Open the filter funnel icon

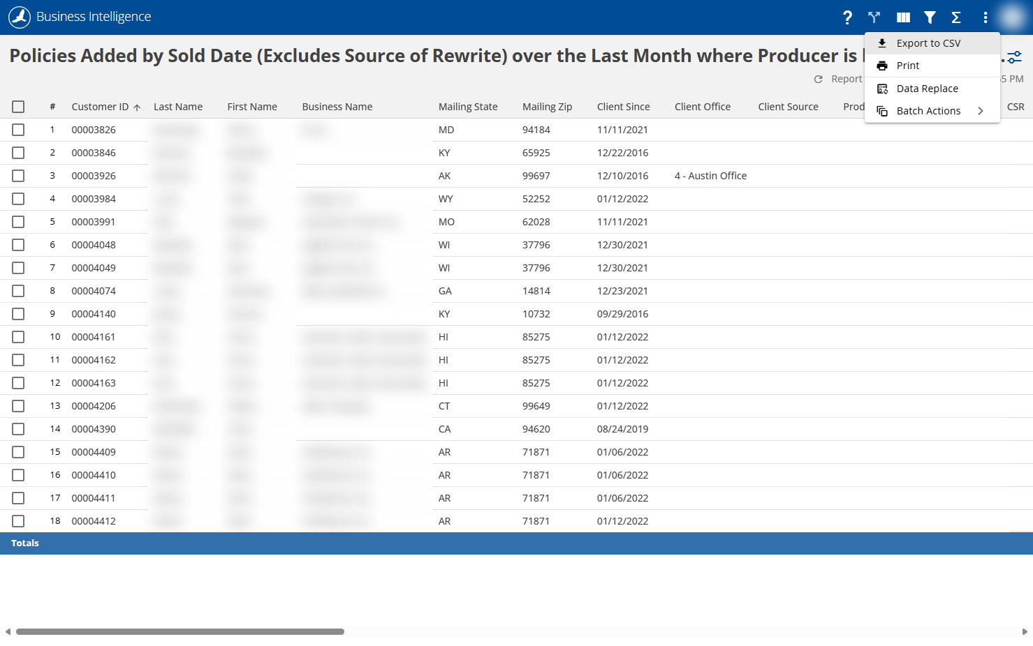(x=930, y=17)
